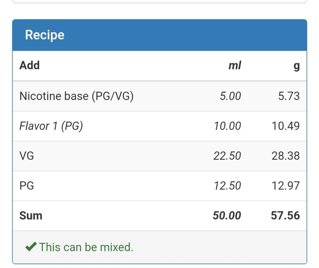Click the green checkmark icon

click(x=31, y=247)
